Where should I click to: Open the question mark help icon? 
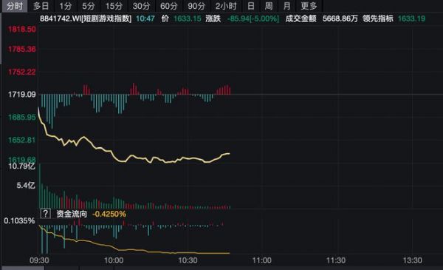(x=46, y=213)
